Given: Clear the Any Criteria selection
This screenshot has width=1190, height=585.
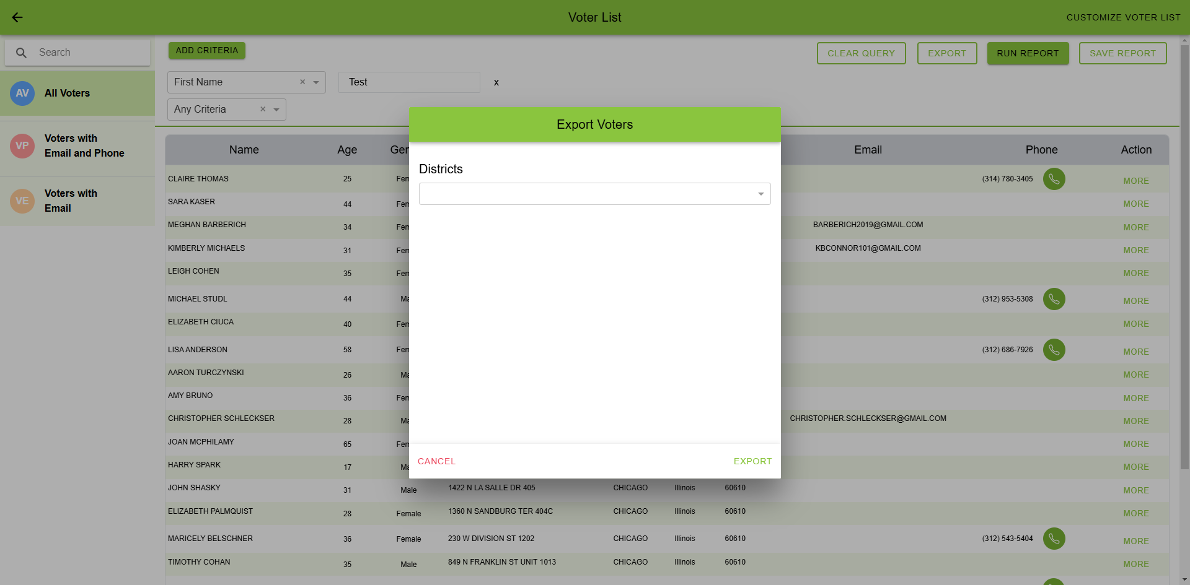Looking at the screenshot, I should click(x=263, y=109).
